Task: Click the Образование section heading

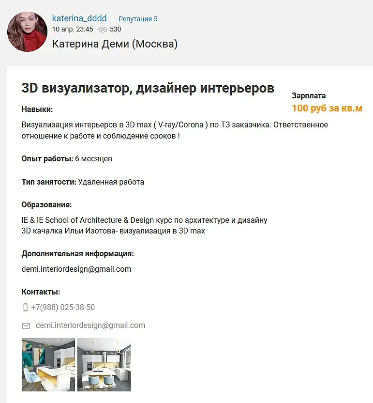Action: (46, 204)
